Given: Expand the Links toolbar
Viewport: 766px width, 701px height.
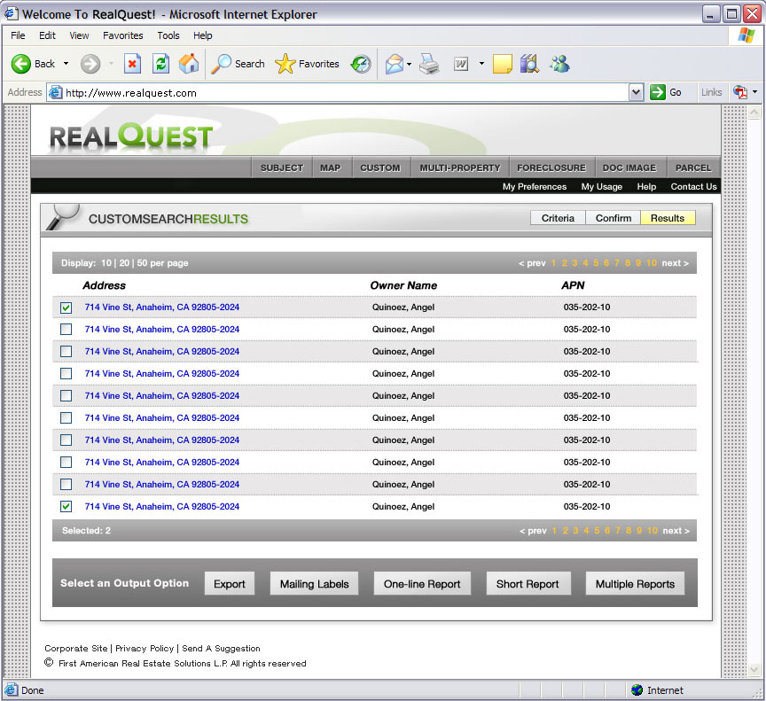Looking at the screenshot, I should pyautogui.click(x=711, y=92).
